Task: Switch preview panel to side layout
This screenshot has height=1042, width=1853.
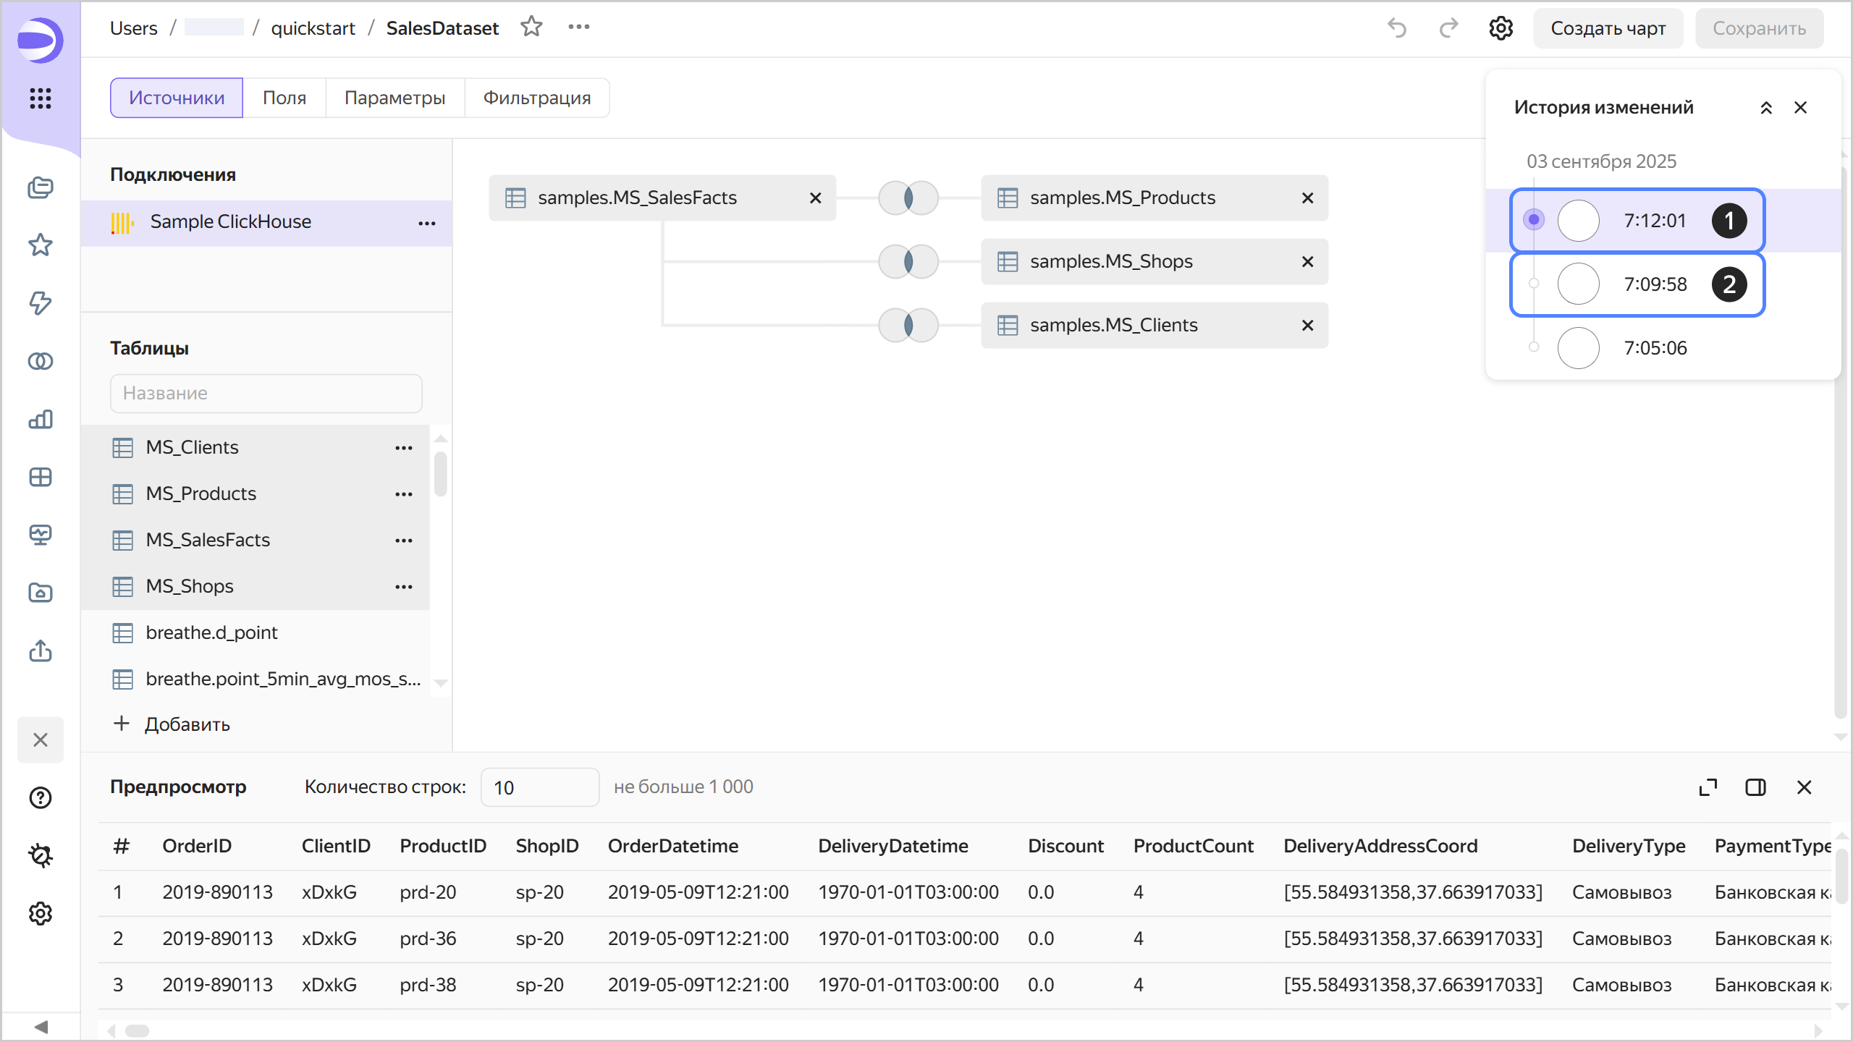Action: pos(1755,787)
